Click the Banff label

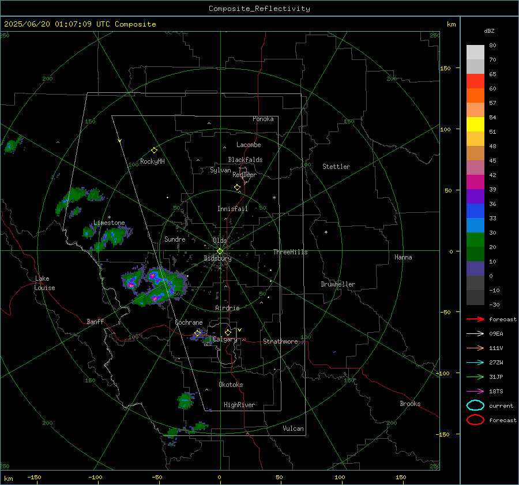coord(95,321)
